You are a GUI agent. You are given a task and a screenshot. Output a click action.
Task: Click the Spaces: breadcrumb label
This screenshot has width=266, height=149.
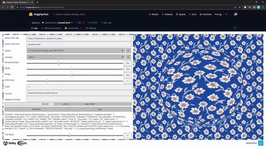(36, 23)
